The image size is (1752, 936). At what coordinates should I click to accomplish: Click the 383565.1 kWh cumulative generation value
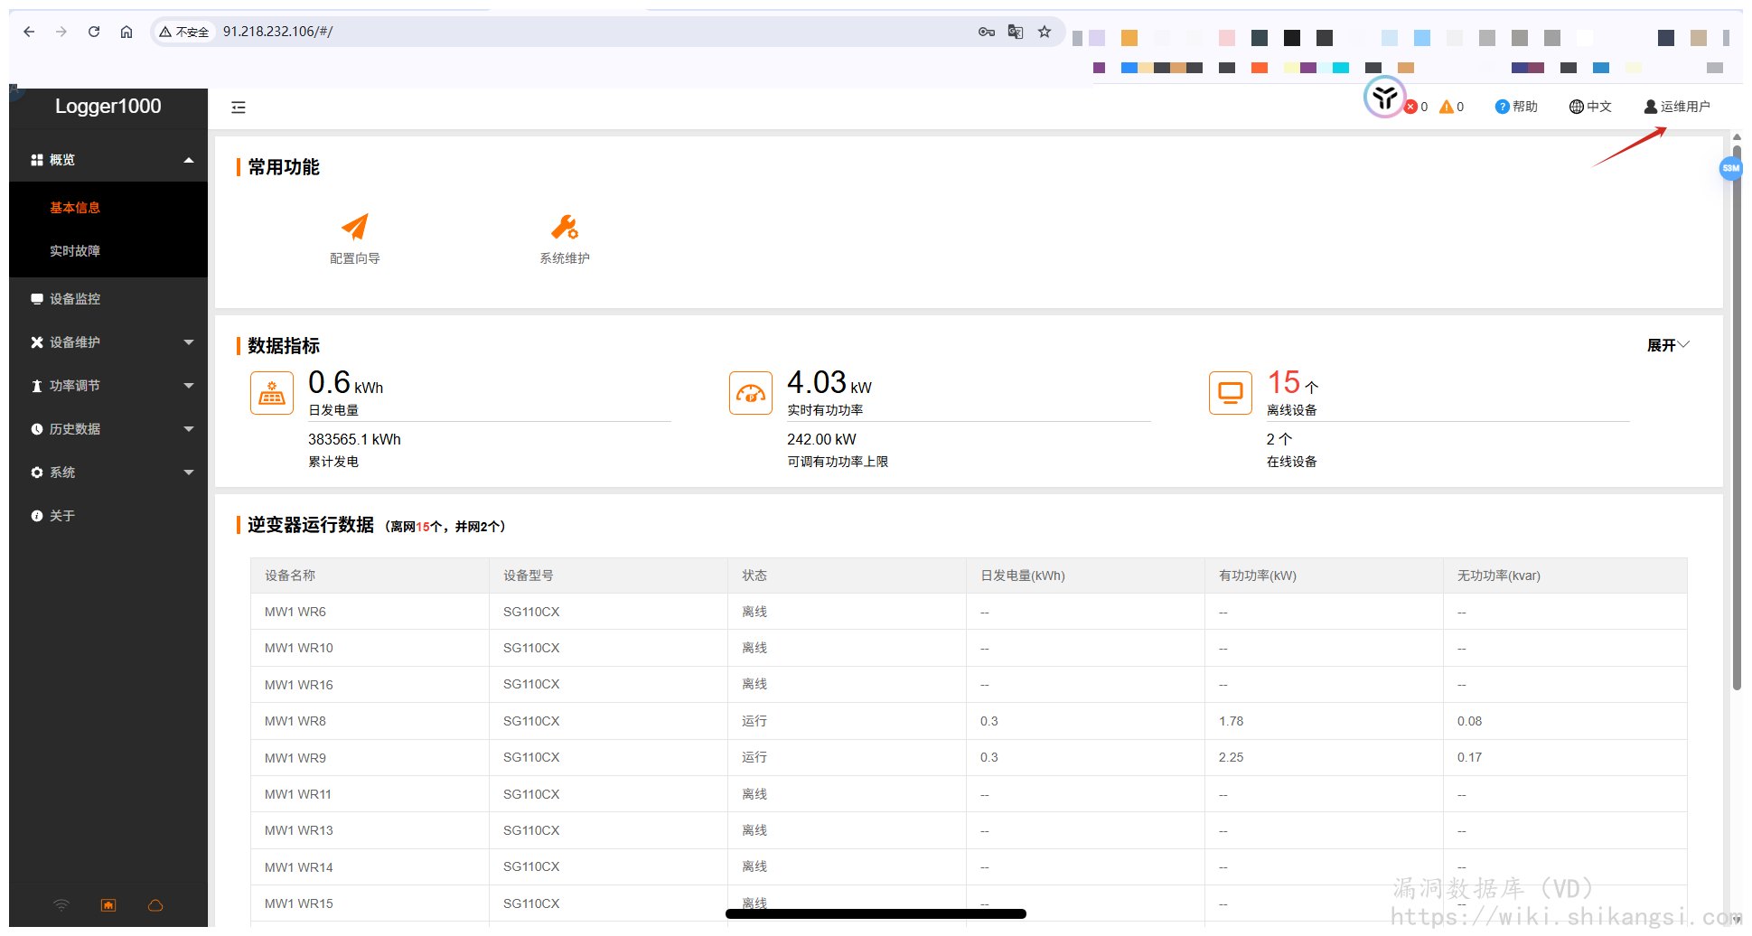354,439
